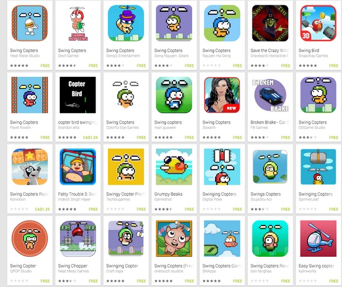Open the Broken Brake car icon

tap(270, 95)
